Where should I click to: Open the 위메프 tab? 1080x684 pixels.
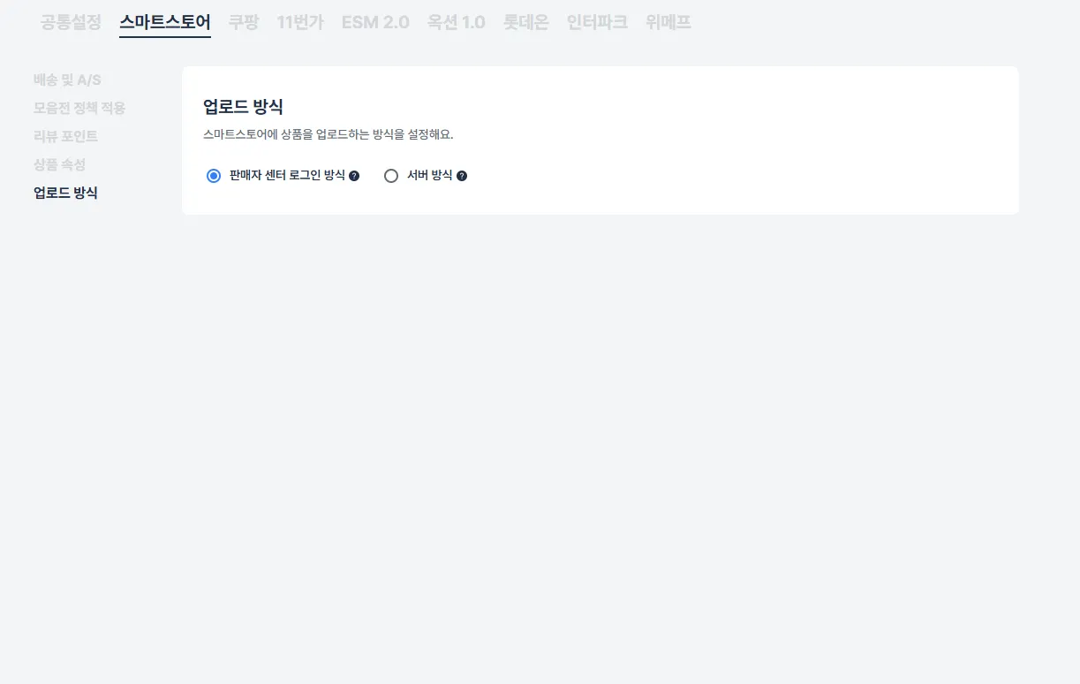pyautogui.click(x=668, y=22)
